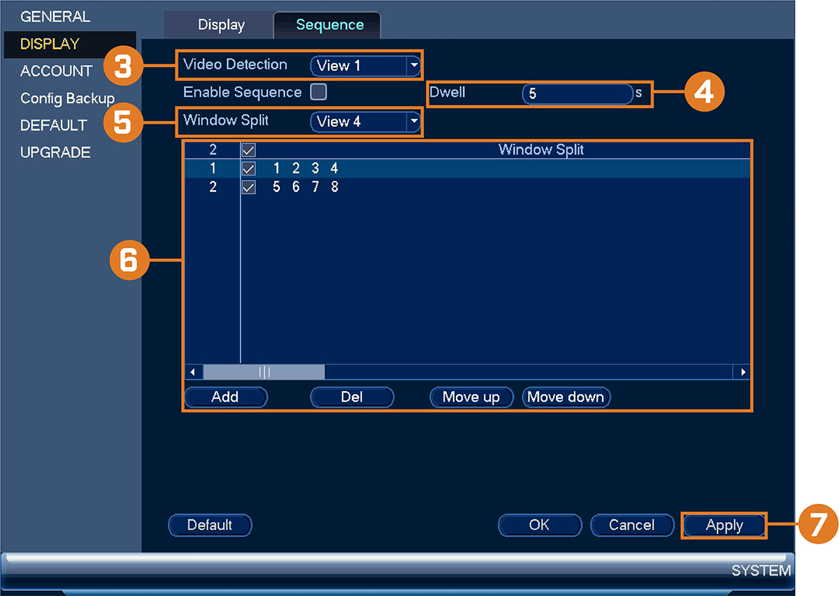The width and height of the screenshot is (839, 596).
Task: Restore settings with the Default button
Action: coord(210,525)
